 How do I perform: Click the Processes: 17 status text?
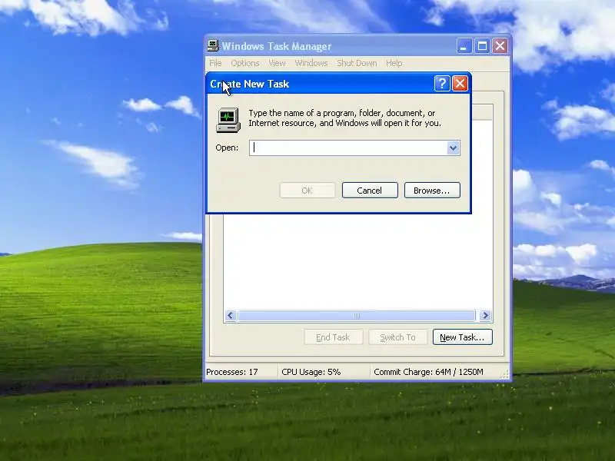click(x=232, y=372)
